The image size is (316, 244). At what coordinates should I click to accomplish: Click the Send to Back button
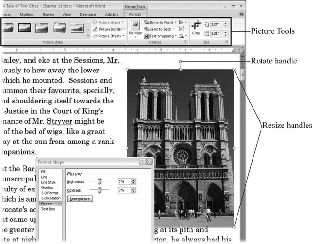click(x=160, y=29)
